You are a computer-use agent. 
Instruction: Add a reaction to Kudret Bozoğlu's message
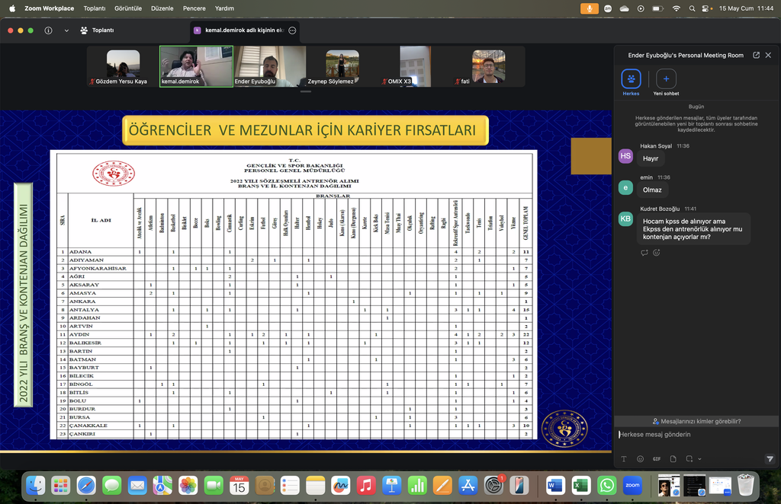[x=657, y=253]
